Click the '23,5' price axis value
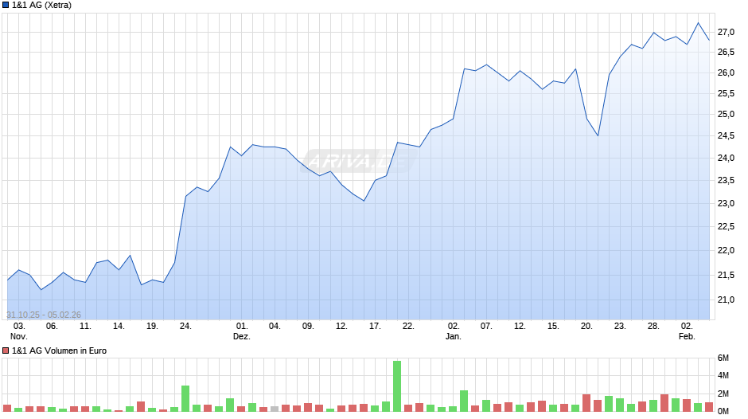Screen dimensions: 748x419 [x=726, y=180]
